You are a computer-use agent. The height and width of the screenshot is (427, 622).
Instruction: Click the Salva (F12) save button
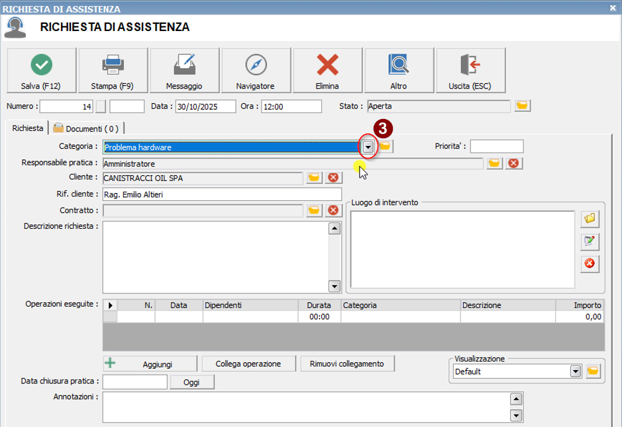(41, 71)
